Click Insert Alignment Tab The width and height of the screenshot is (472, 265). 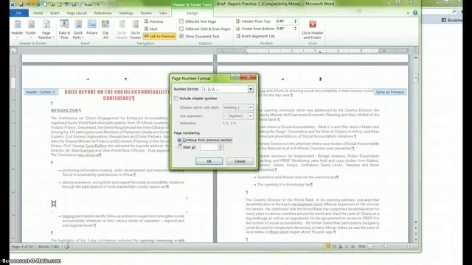(x=255, y=36)
